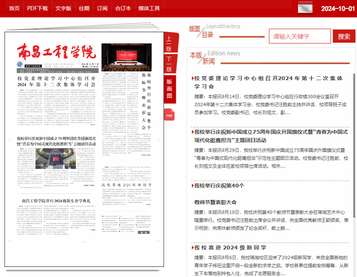
Task: Click the summary beginning 本报讯9月6日
Action: (271, 265)
